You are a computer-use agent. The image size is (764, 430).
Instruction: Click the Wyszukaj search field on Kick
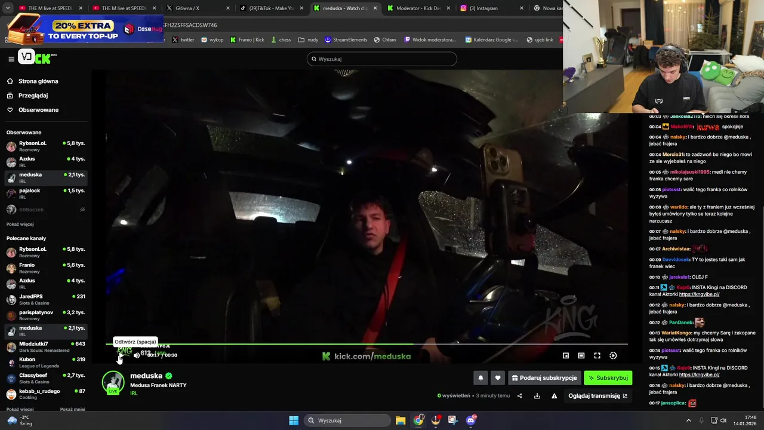(382, 59)
